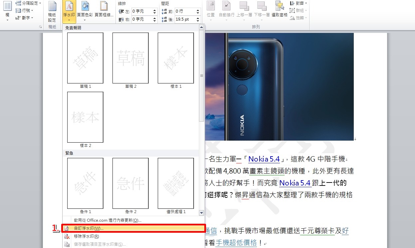The image size is (415, 248).
Task: Click the 移除浮水印 menu item icon
Action: point(67,236)
